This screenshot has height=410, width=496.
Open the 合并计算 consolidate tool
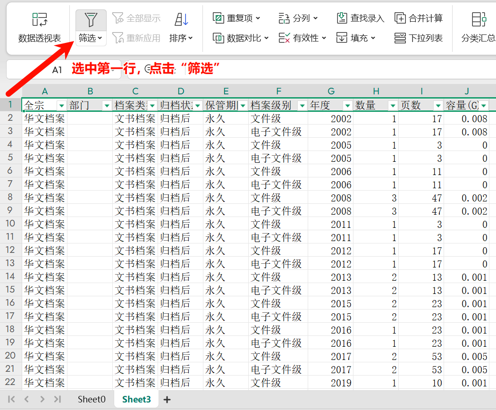coord(419,18)
